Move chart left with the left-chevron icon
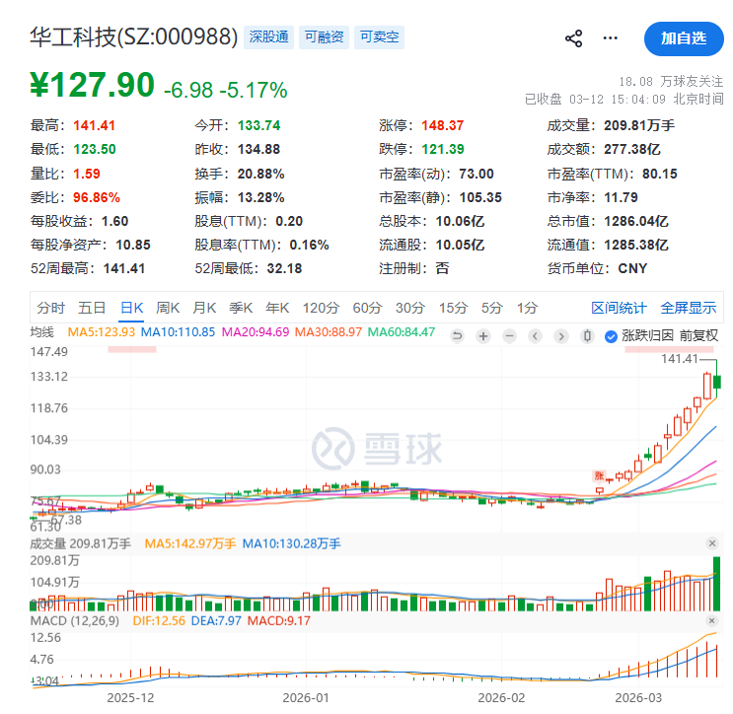Screen dimensions: 733x714 [536, 335]
